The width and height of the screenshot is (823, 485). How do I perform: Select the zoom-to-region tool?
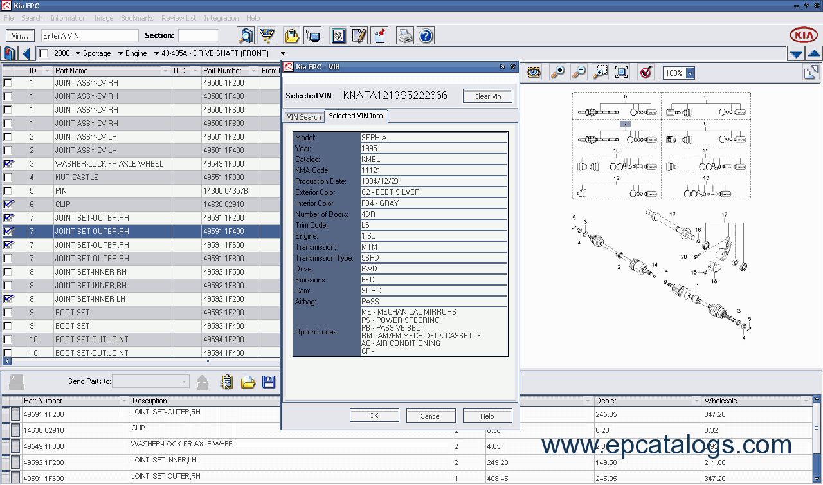tap(601, 73)
